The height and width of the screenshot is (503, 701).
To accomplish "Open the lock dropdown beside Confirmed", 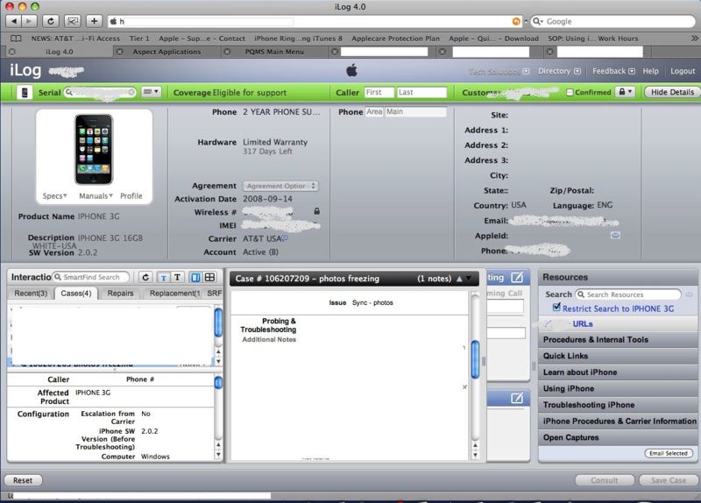I will click(625, 92).
